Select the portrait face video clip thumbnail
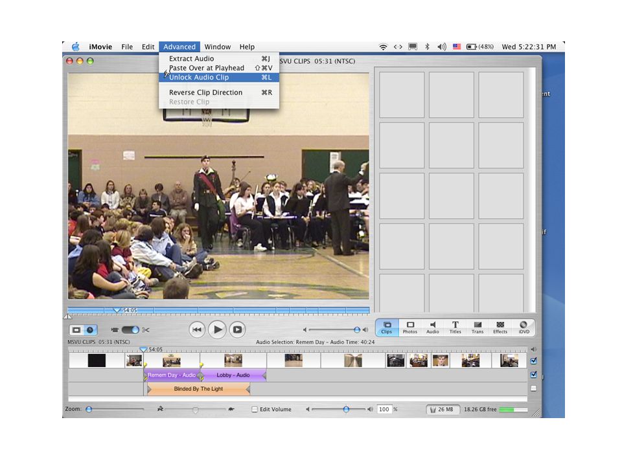 [441, 361]
